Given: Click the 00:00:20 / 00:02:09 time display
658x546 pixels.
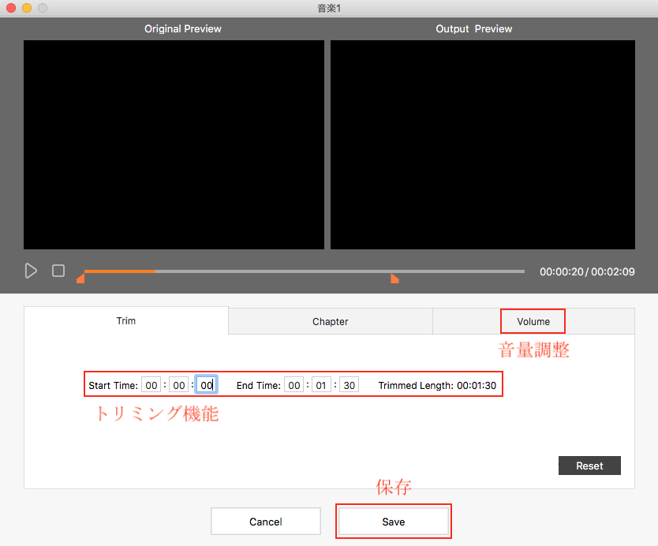Looking at the screenshot, I should [587, 272].
